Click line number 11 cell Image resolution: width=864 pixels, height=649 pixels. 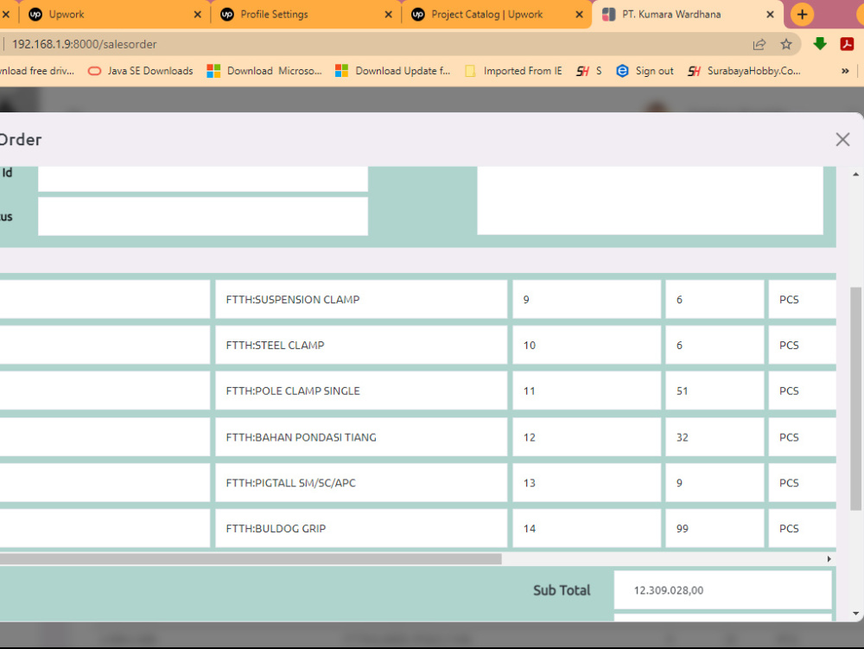[587, 391]
